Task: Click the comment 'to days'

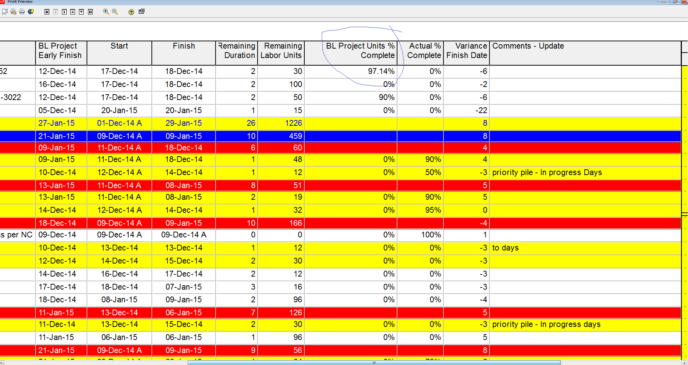Action: (505, 248)
